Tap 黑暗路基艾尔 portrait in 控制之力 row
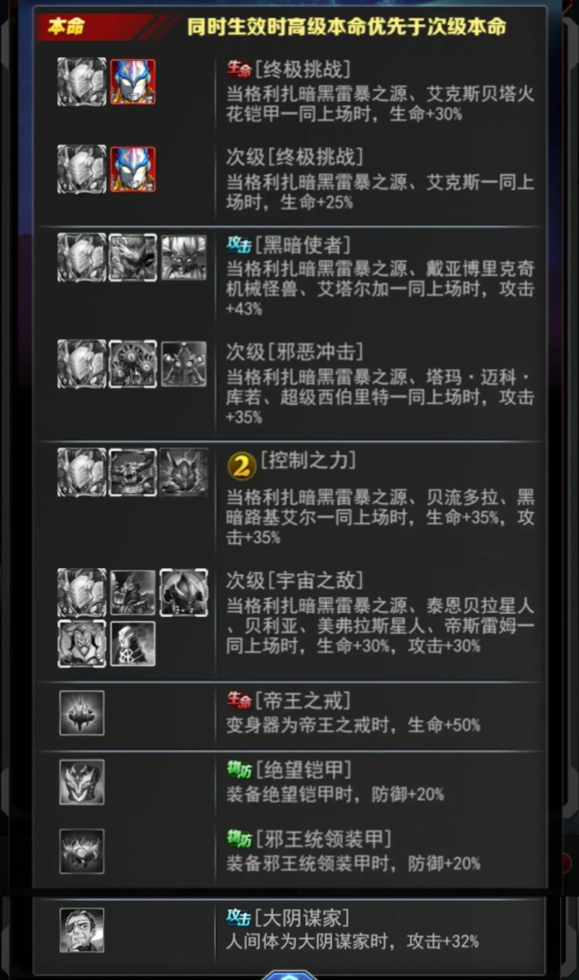579x980 pixels. tap(184, 472)
